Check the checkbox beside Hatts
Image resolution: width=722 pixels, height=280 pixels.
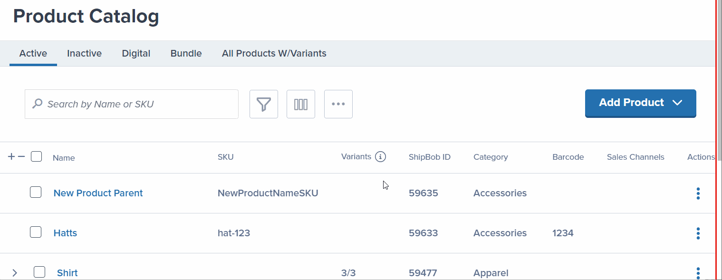[x=36, y=232]
